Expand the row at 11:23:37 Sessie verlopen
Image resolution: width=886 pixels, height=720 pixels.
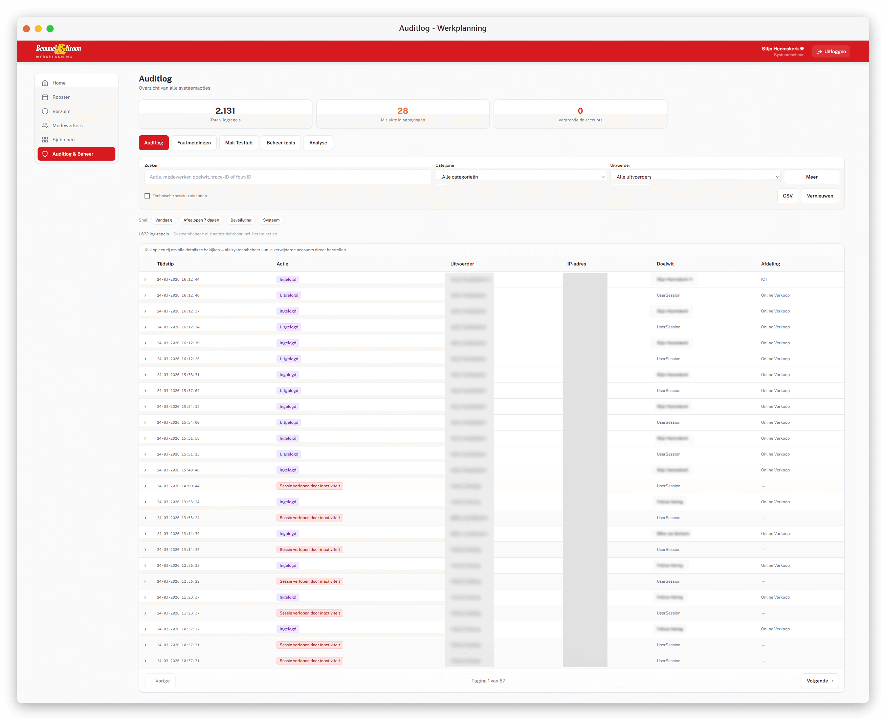[x=145, y=613]
